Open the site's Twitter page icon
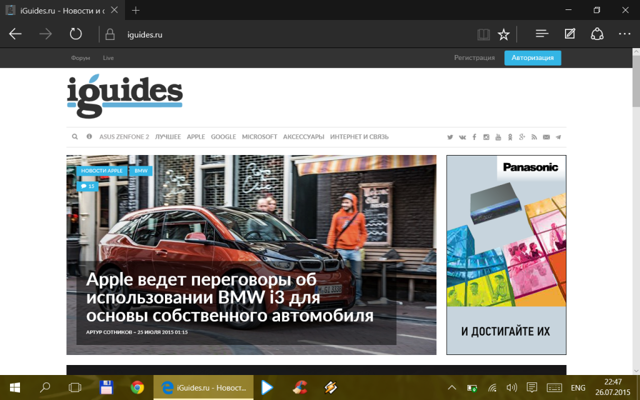 pos(450,137)
